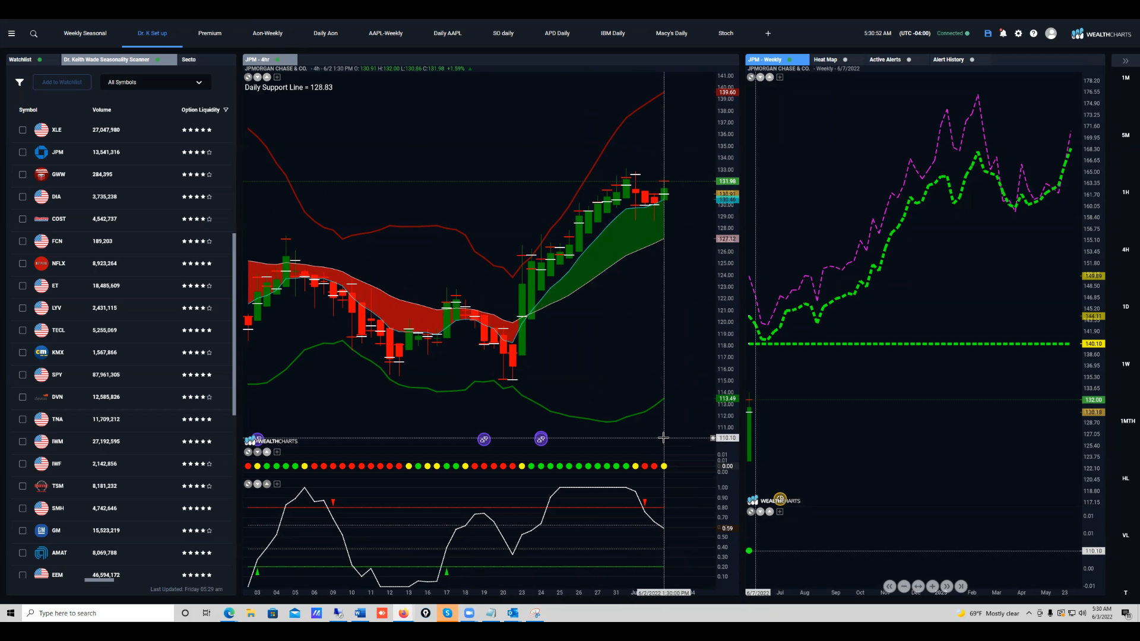
Task: Check the TSM row checkbox
Action: coord(23,486)
